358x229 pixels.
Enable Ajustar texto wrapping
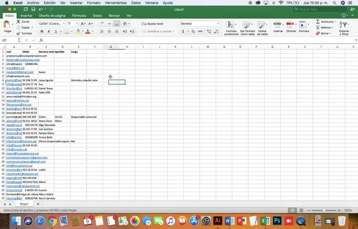[x=152, y=24]
